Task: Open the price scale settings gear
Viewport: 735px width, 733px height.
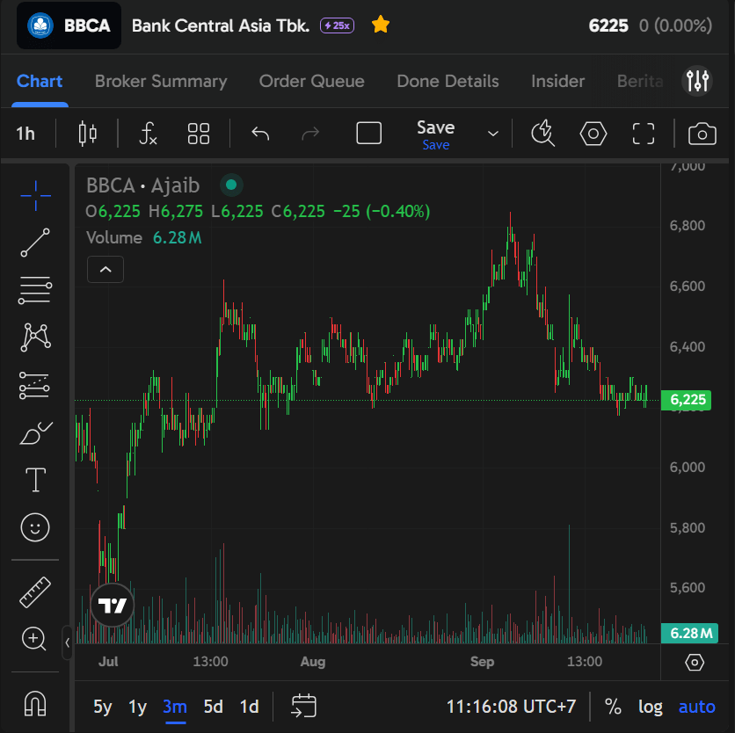Action: 695,663
